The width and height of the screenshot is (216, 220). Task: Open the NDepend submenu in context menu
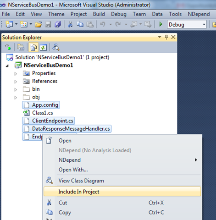(x=122, y=160)
